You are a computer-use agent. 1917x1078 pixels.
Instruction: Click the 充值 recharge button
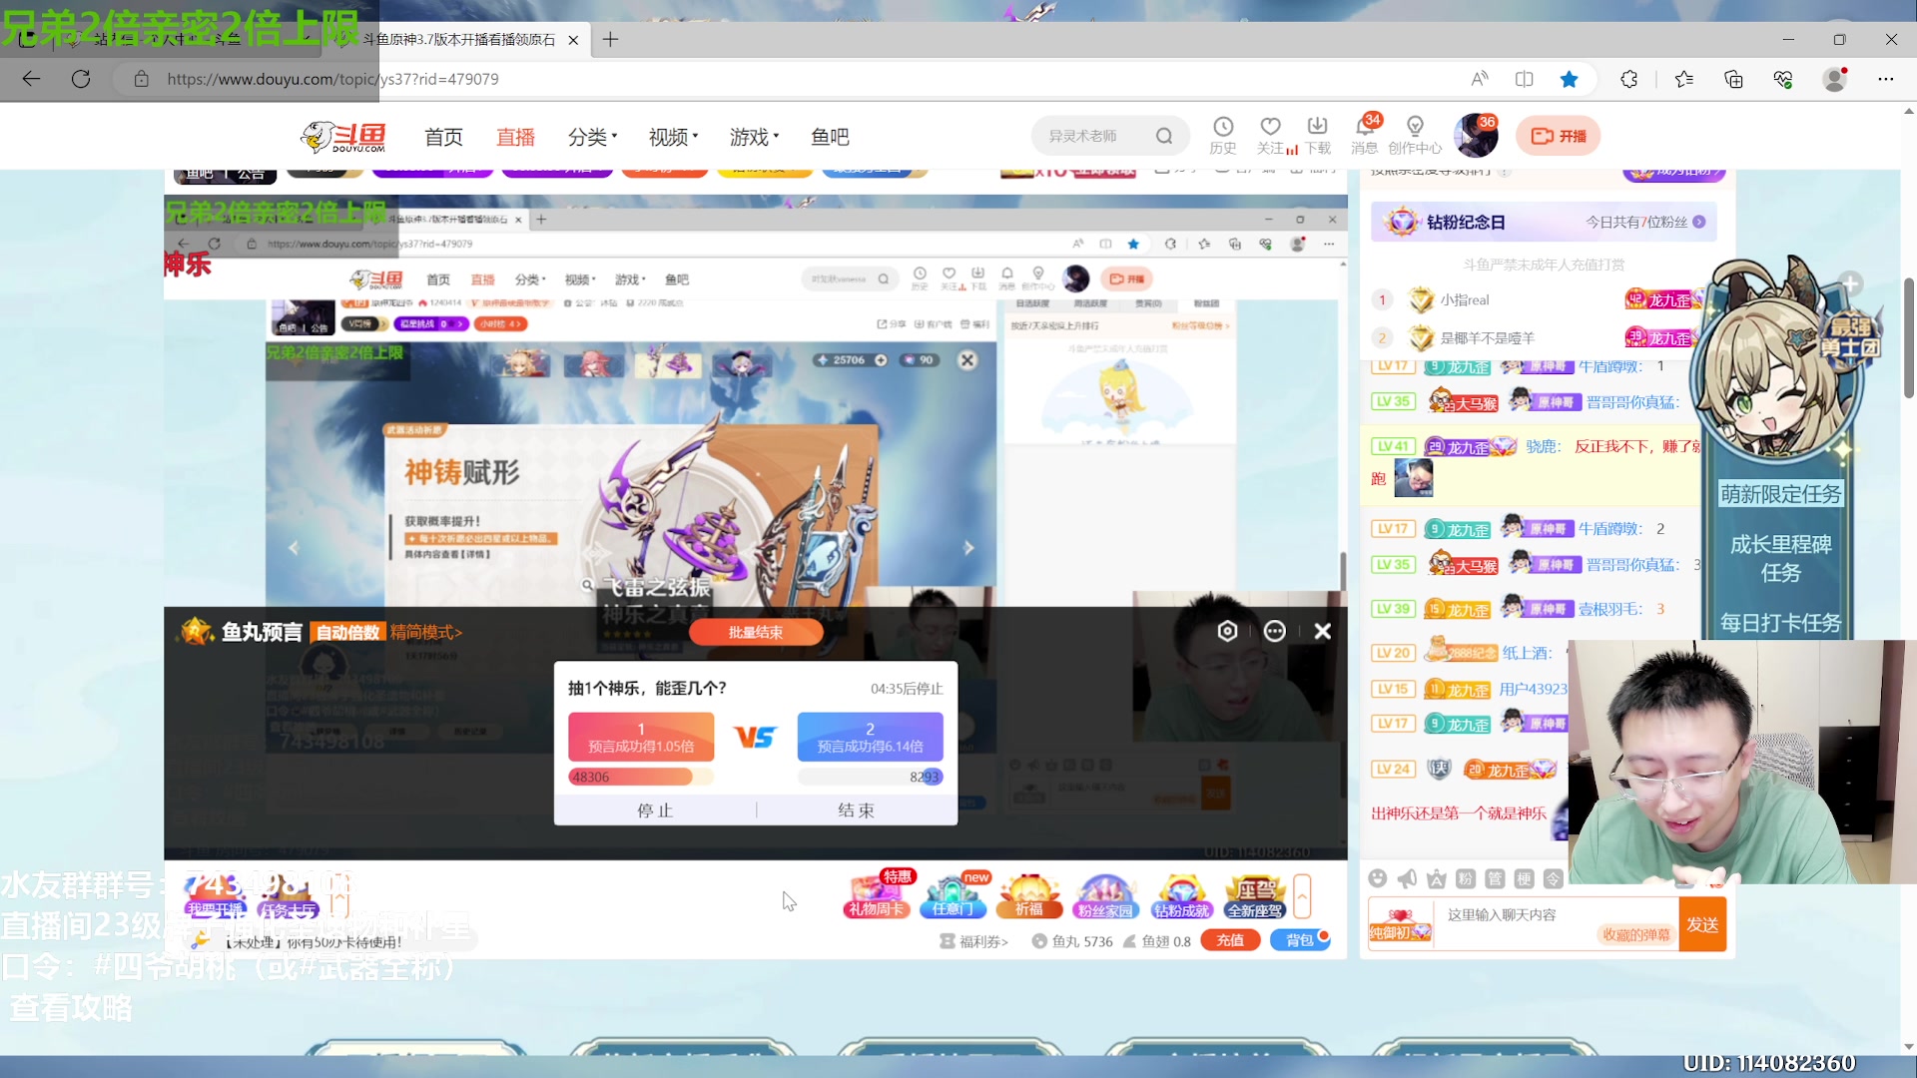coord(1230,940)
